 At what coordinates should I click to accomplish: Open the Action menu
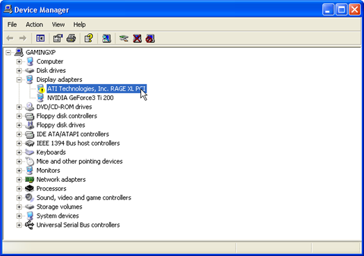tap(34, 24)
